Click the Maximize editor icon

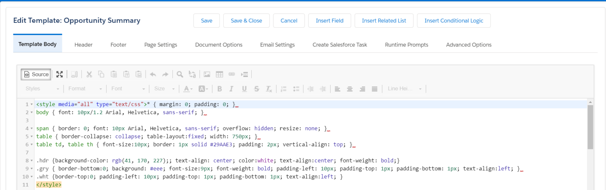[60, 74]
